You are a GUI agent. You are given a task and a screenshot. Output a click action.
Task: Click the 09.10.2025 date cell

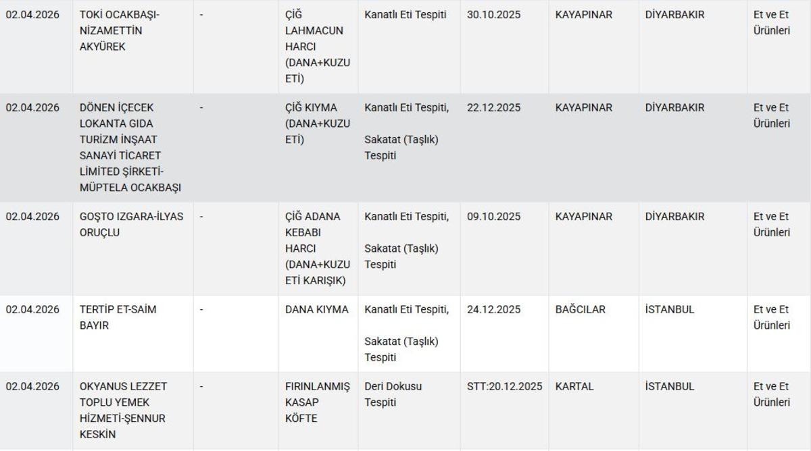493,217
